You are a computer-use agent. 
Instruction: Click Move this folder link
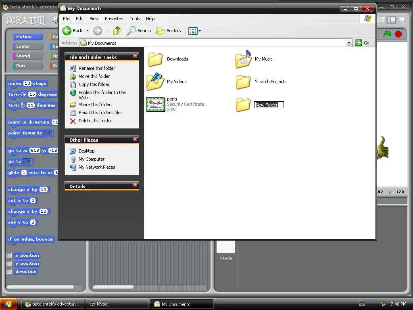tap(94, 76)
